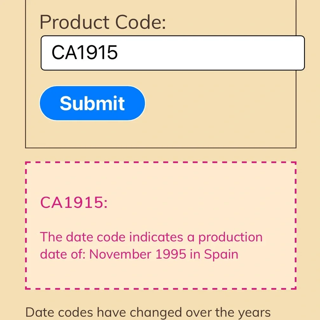Click the word "changed" in bottom paragraph
Image resolution: width=320 pixels, height=320 pixels.
click(x=156, y=312)
